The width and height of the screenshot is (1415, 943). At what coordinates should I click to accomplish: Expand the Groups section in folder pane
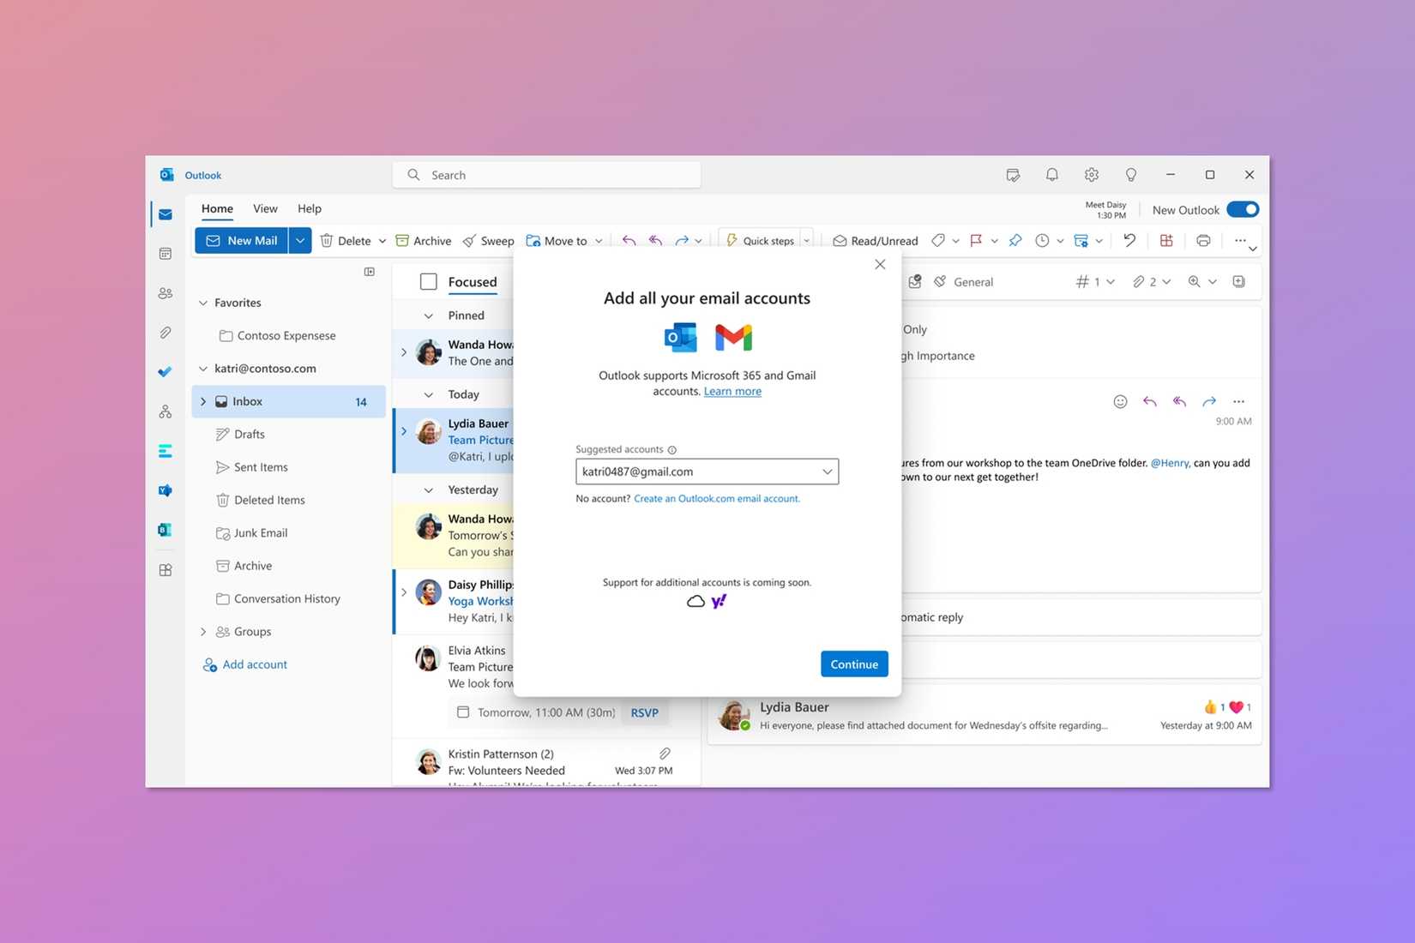point(202,631)
